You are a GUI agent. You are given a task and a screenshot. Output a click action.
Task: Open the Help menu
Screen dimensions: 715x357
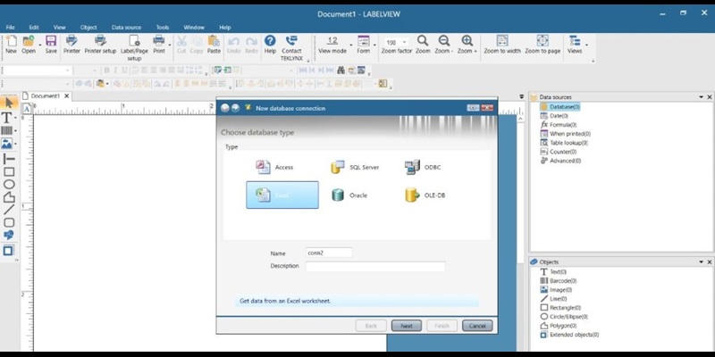225,28
